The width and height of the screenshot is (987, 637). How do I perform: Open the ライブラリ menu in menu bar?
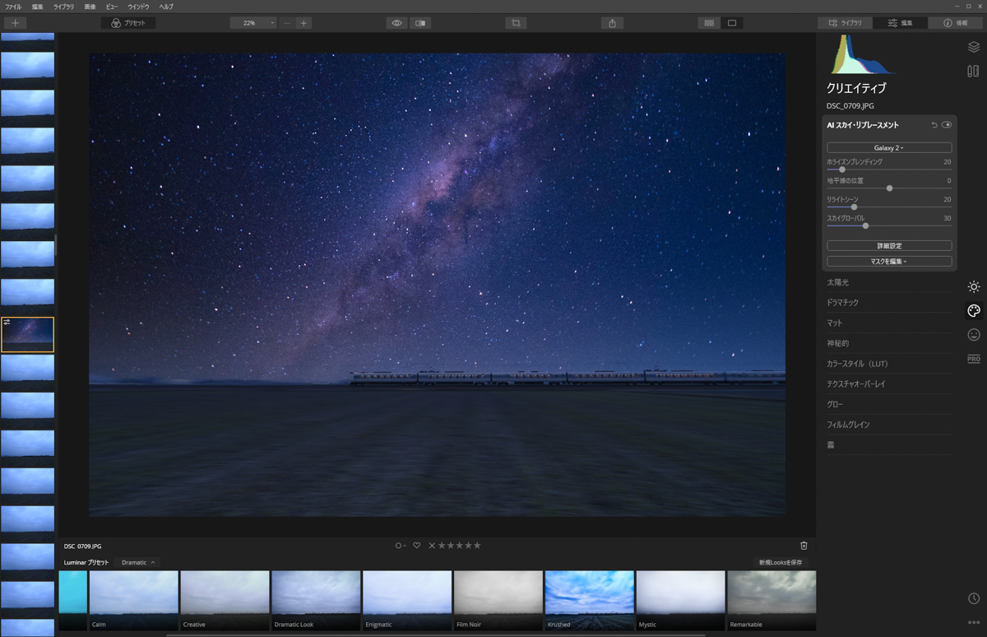(x=63, y=7)
